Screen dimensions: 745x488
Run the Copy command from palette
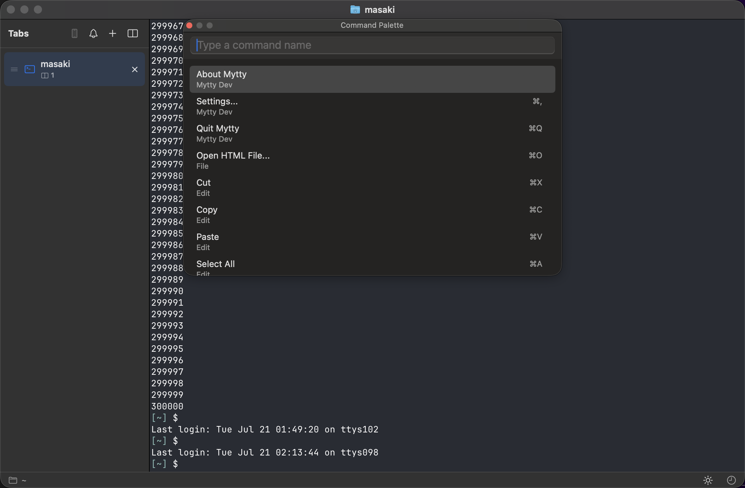click(x=372, y=215)
